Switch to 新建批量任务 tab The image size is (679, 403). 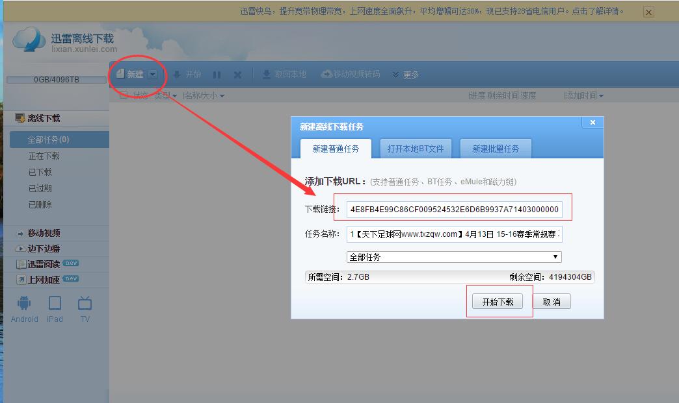click(x=496, y=149)
